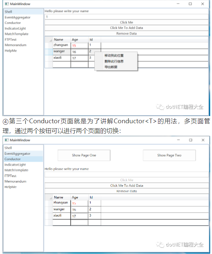Select 'xiaoli' cell in bottom window grid

click(61, 216)
